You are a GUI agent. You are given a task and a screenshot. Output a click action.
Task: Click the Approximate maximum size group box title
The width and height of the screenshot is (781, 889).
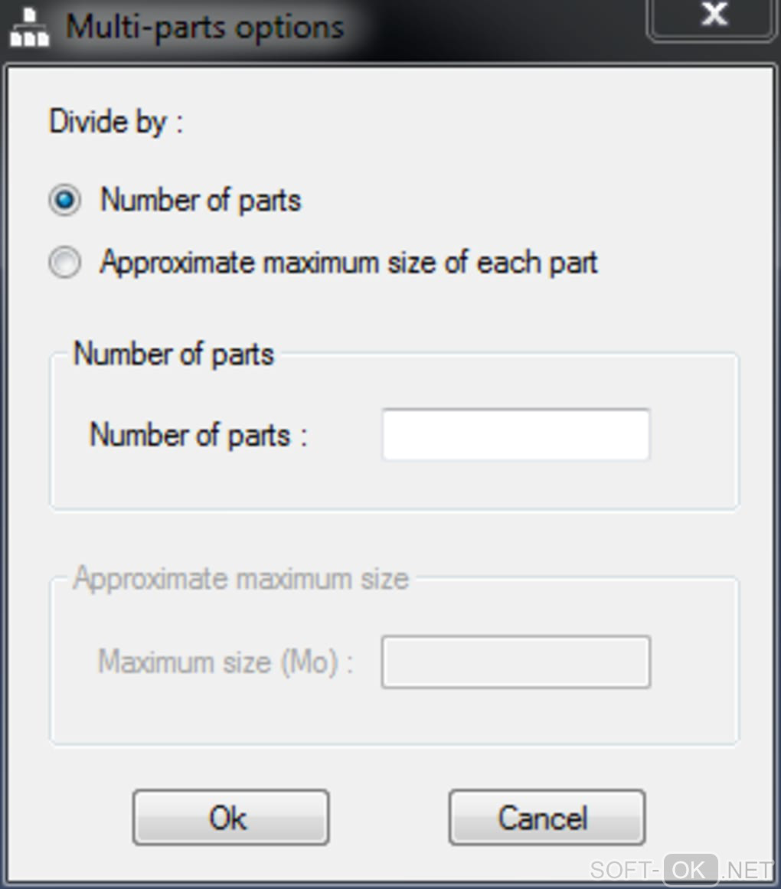coord(240,579)
